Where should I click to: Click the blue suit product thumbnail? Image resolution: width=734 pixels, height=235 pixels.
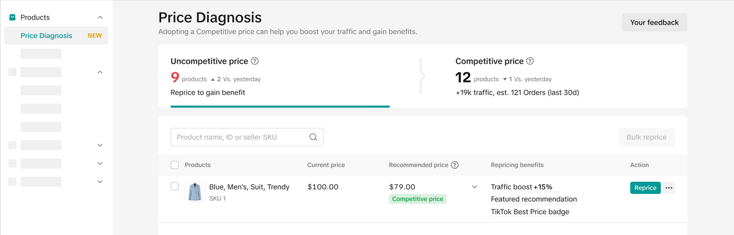pos(195,192)
